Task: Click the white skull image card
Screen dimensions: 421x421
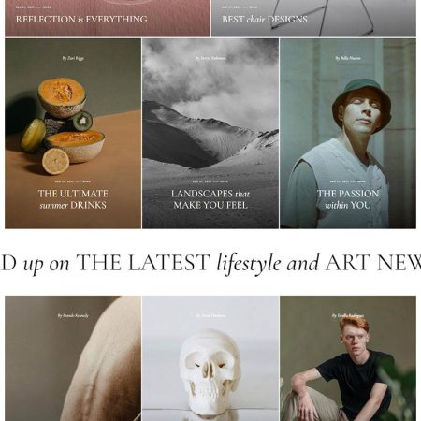Action: tap(210, 358)
